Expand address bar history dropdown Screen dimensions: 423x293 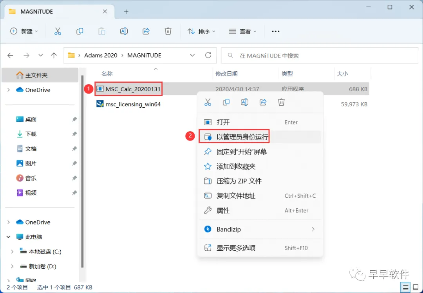click(x=192, y=55)
